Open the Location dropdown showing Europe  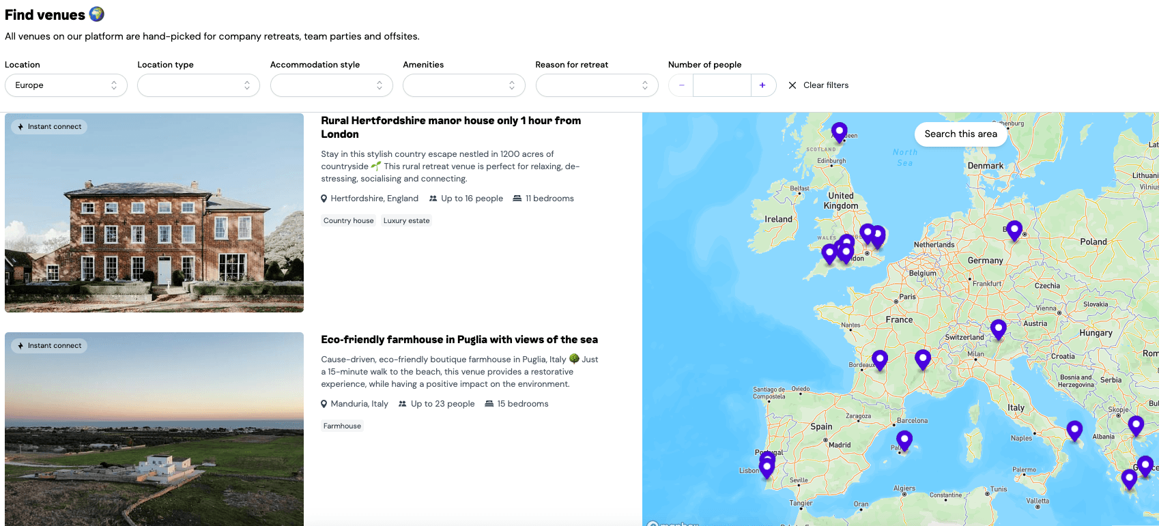click(66, 85)
